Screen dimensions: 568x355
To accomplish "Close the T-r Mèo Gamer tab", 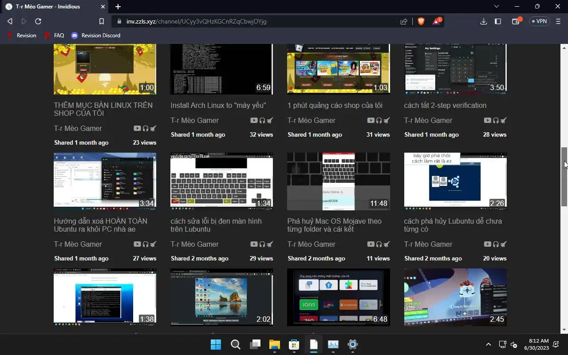I will point(103,7).
